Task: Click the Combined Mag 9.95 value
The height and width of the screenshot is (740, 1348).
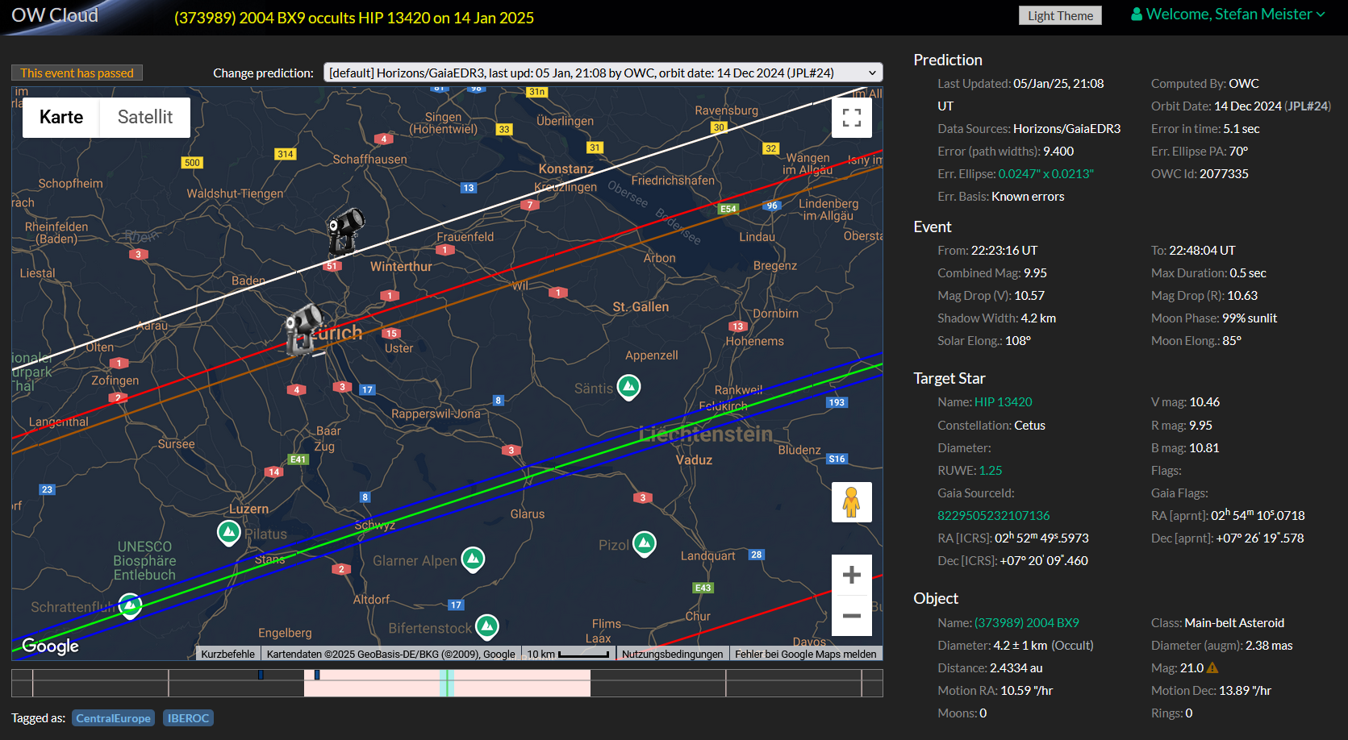Action: (x=1035, y=273)
